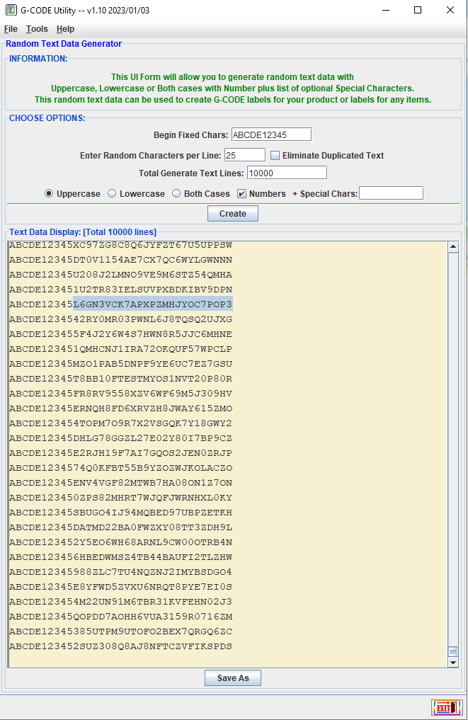Click the G-CODE Utility title bar app icon
The image size is (468, 720).
[10, 11]
